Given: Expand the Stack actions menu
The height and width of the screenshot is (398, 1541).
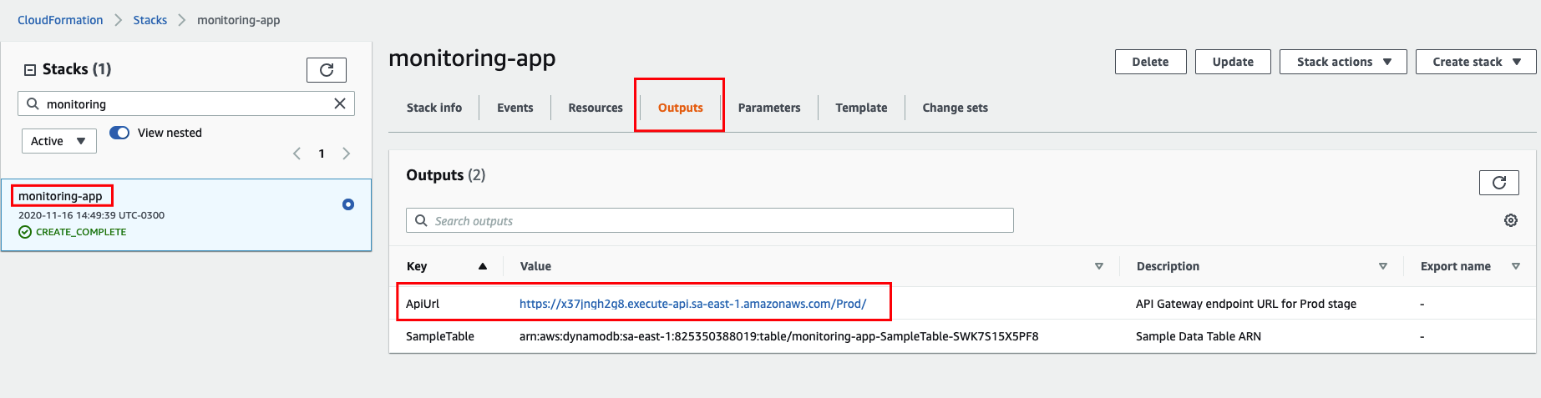Looking at the screenshot, I should coord(1343,62).
